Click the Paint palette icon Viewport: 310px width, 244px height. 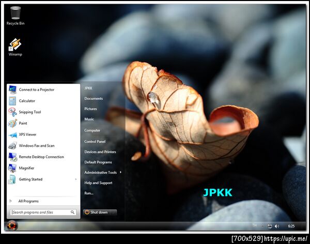(12, 123)
